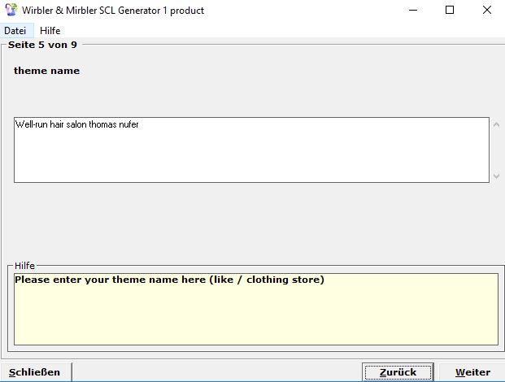Click the bold 'theme name' label
This screenshot has height=382, width=505.
46,71
